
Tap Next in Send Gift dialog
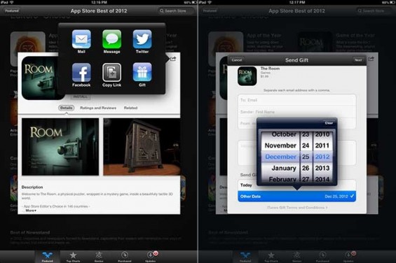[358, 60]
